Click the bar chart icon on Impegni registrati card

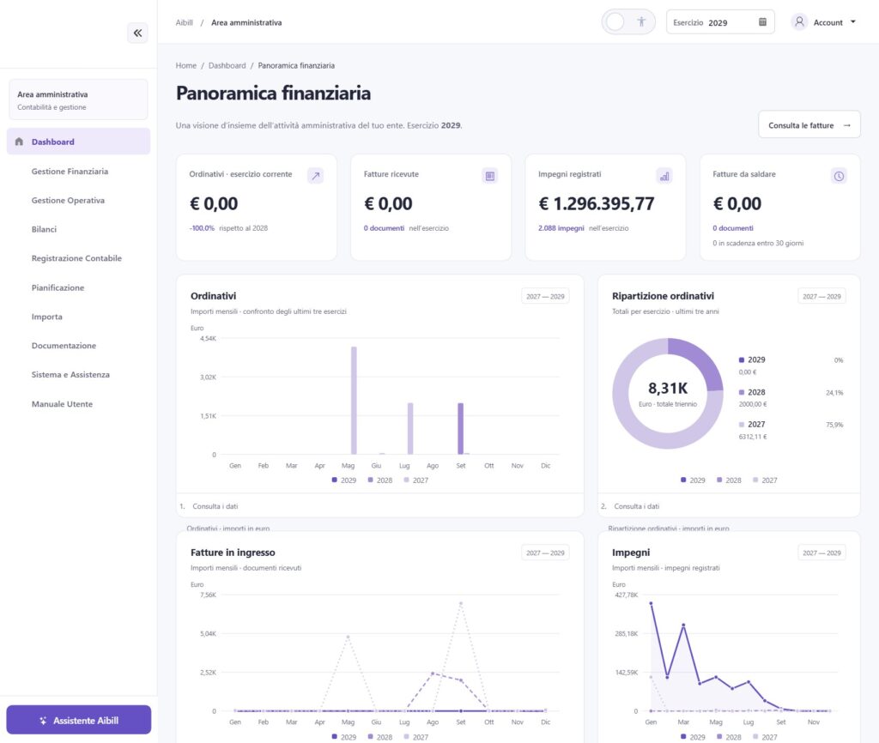tap(664, 176)
